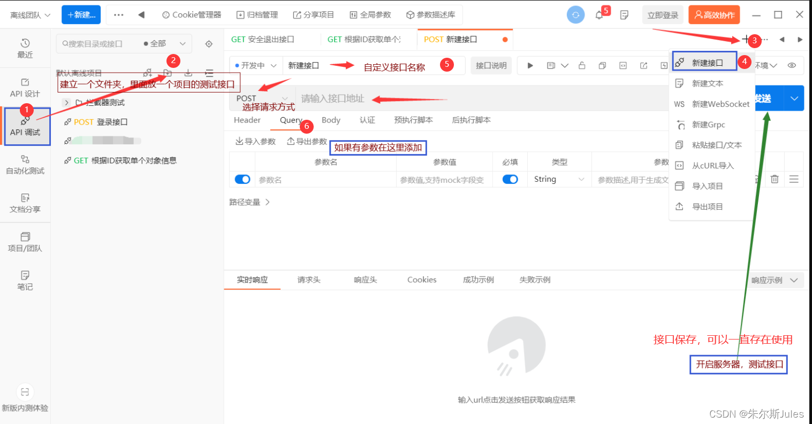This screenshot has height=424, width=812.
Task: Click the share export icon in request toolbar
Action: (x=644, y=66)
